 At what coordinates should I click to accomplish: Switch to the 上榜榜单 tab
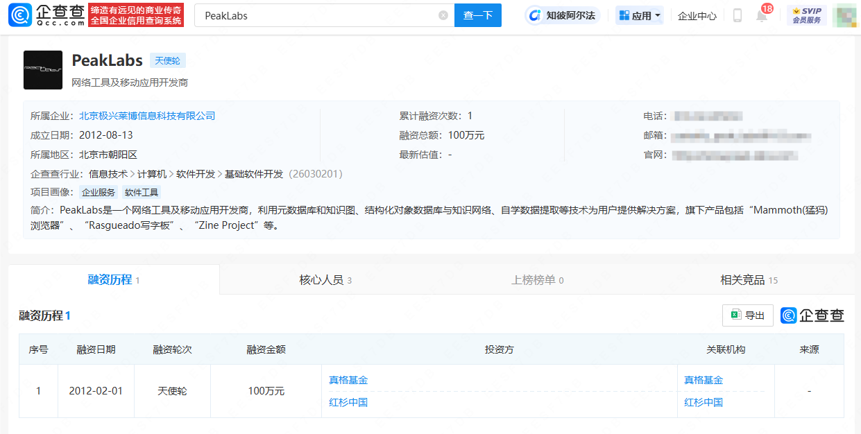(x=538, y=280)
